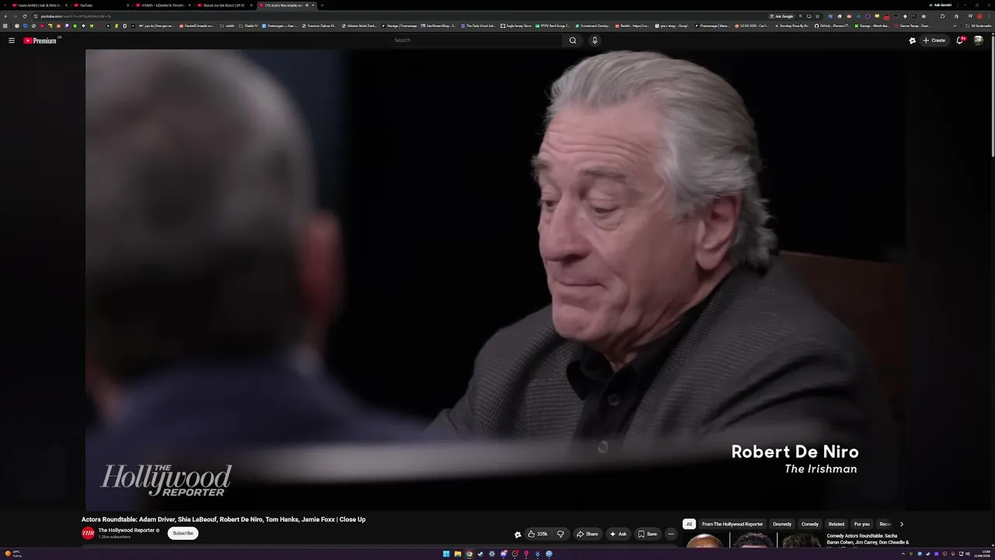This screenshot has height=560, width=995.
Task: Dislike the video with thumbs down
Action: point(560,534)
